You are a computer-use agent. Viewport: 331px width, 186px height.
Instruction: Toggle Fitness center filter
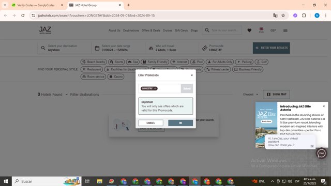click(x=218, y=69)
